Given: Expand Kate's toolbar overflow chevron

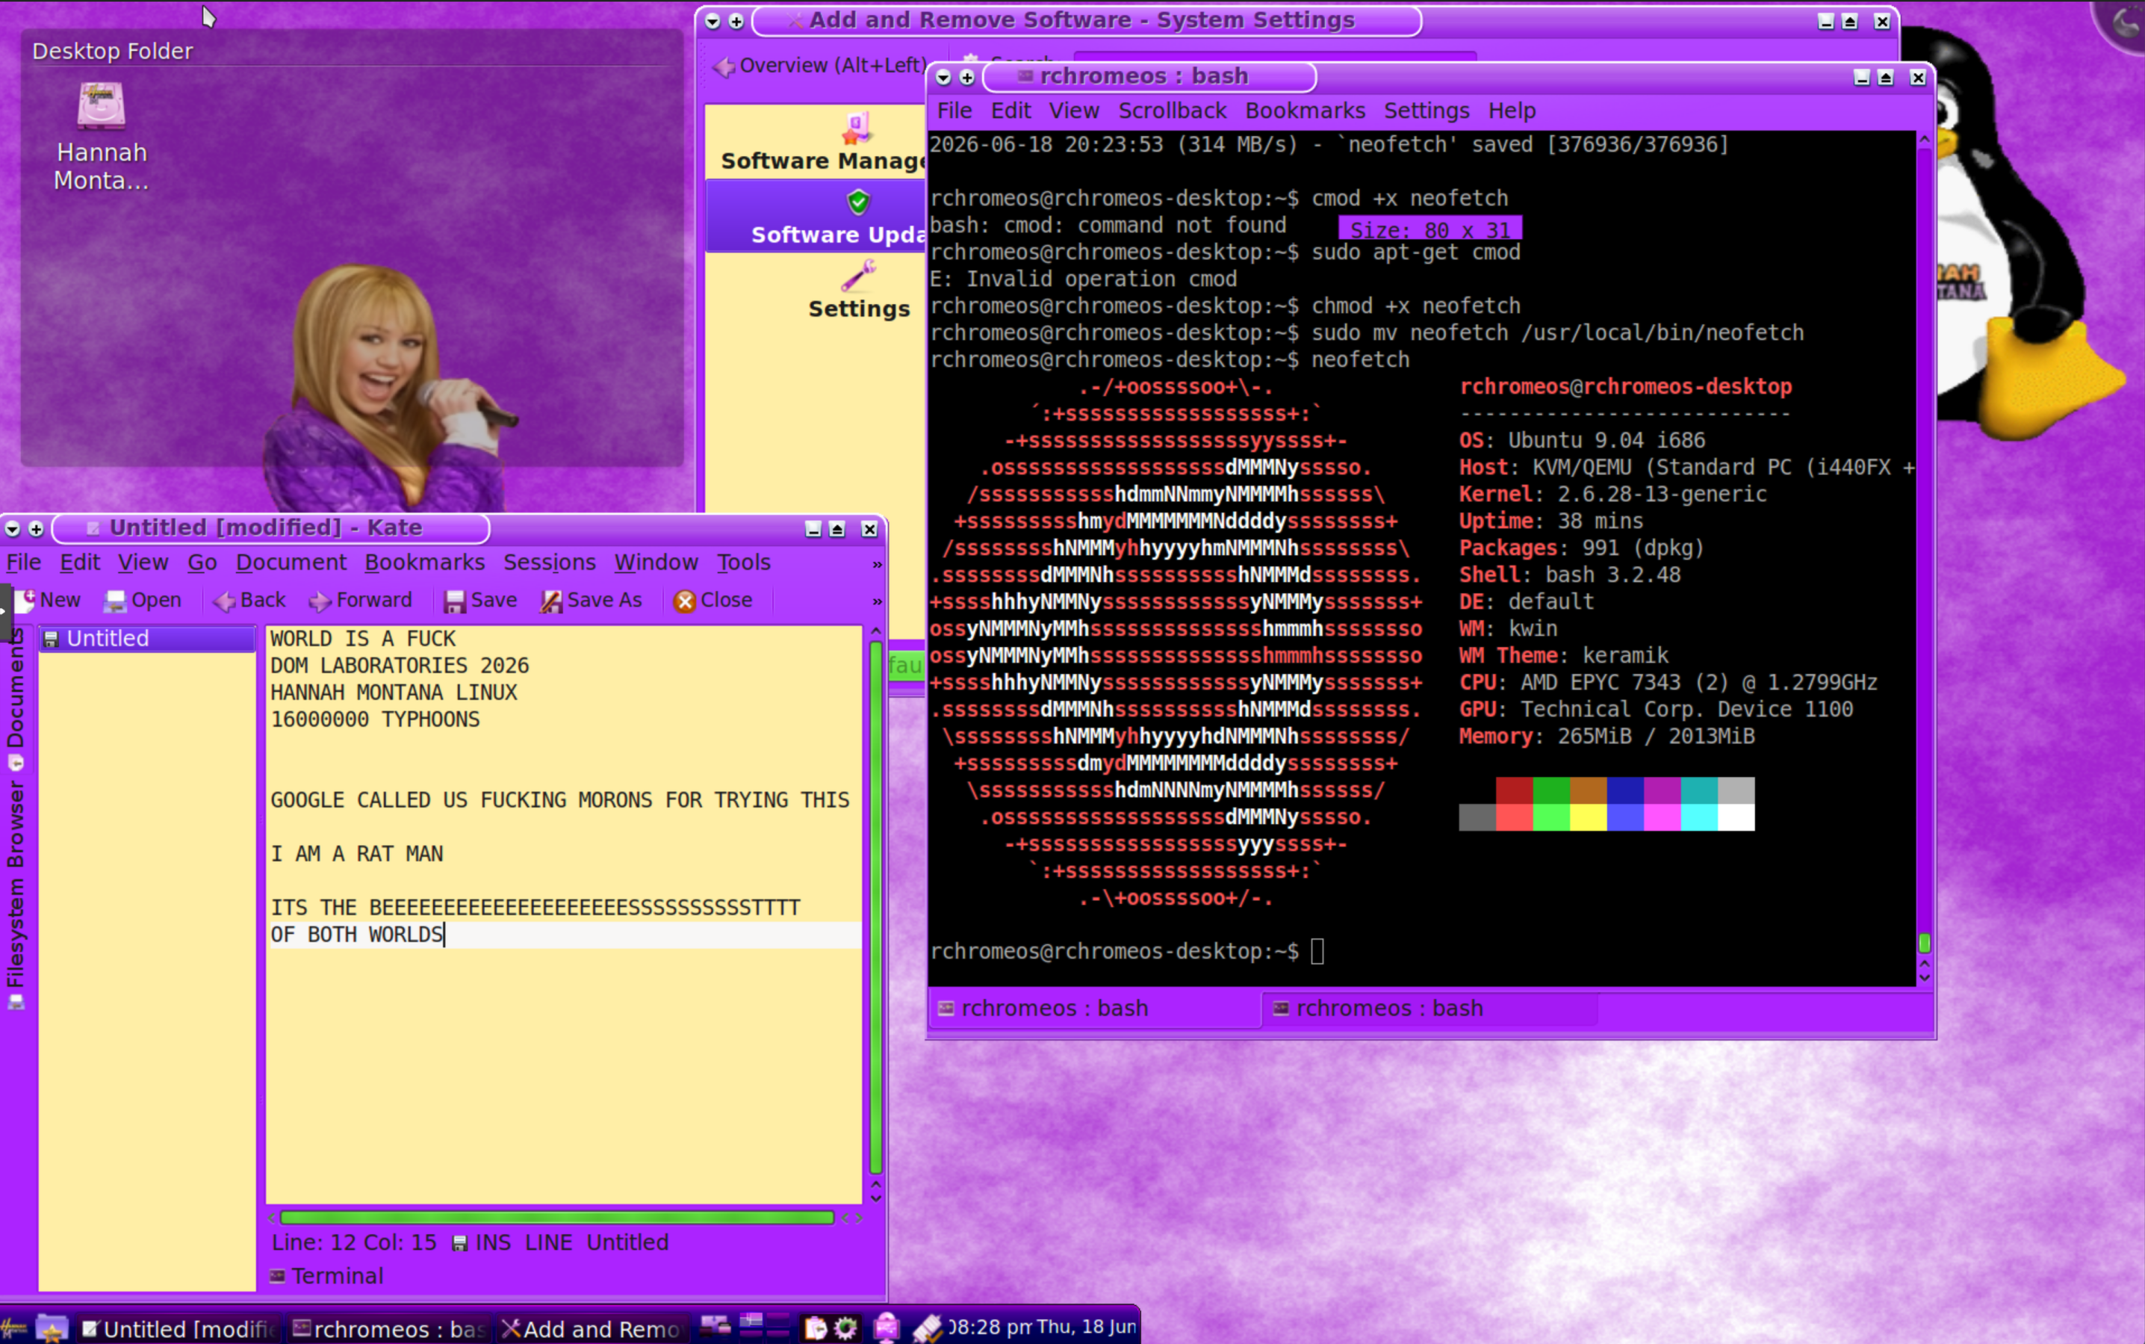Looking at the screenshot, I should click(x=877, y=602).
